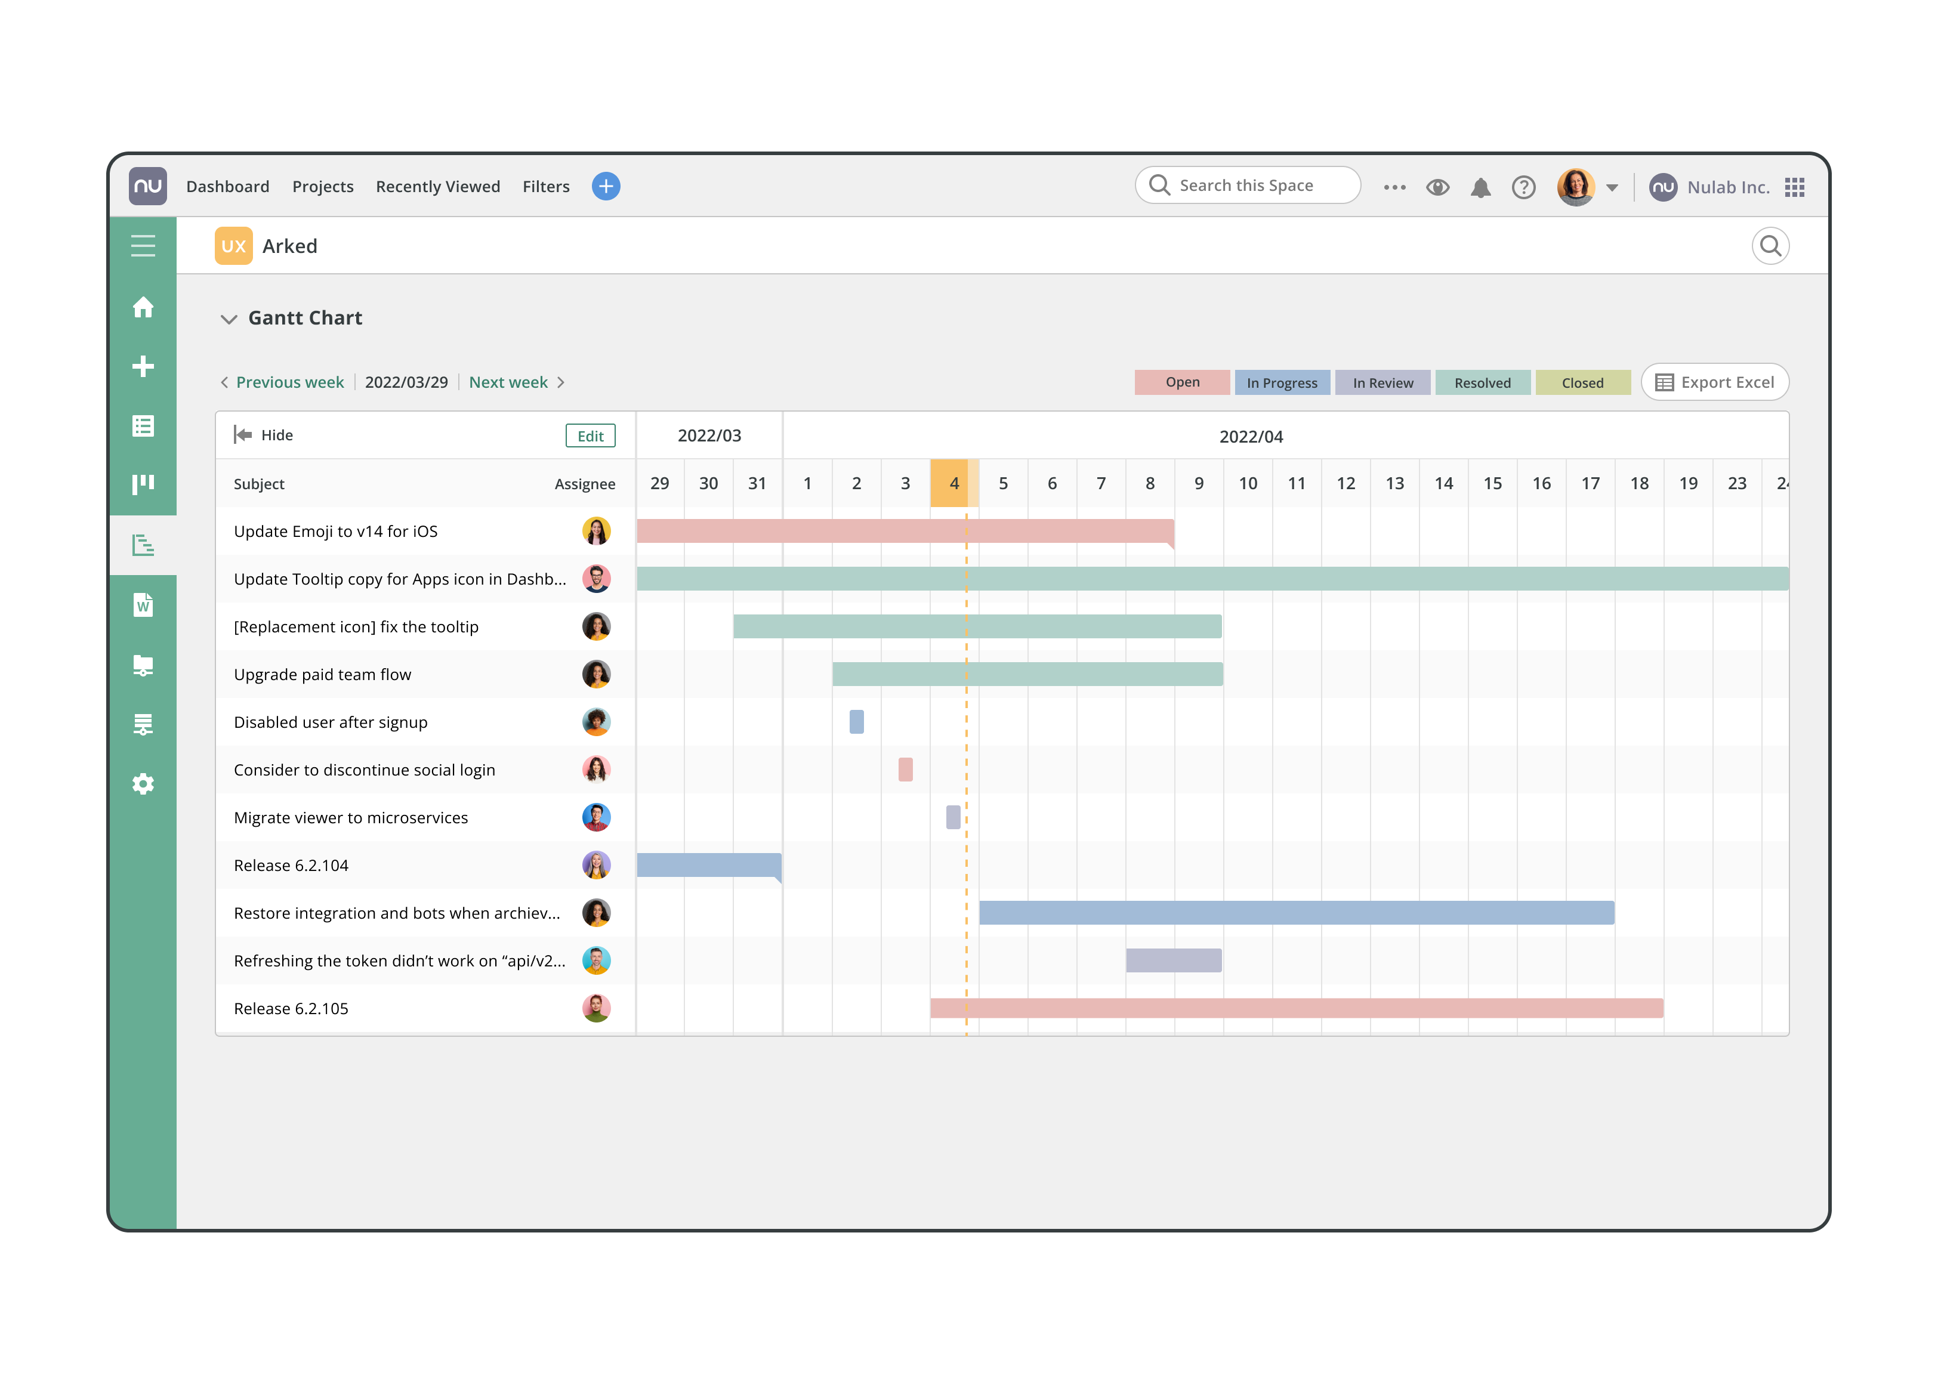The image size is (1938, 1384).
Task: Open the apps grid next to Nulab Inc.
Action: pos(1795,187)
